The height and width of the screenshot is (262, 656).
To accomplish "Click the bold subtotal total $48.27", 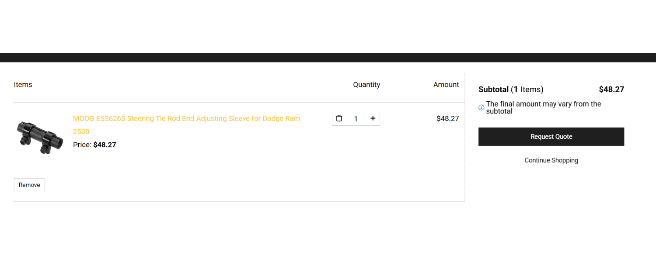I will 611,90.
